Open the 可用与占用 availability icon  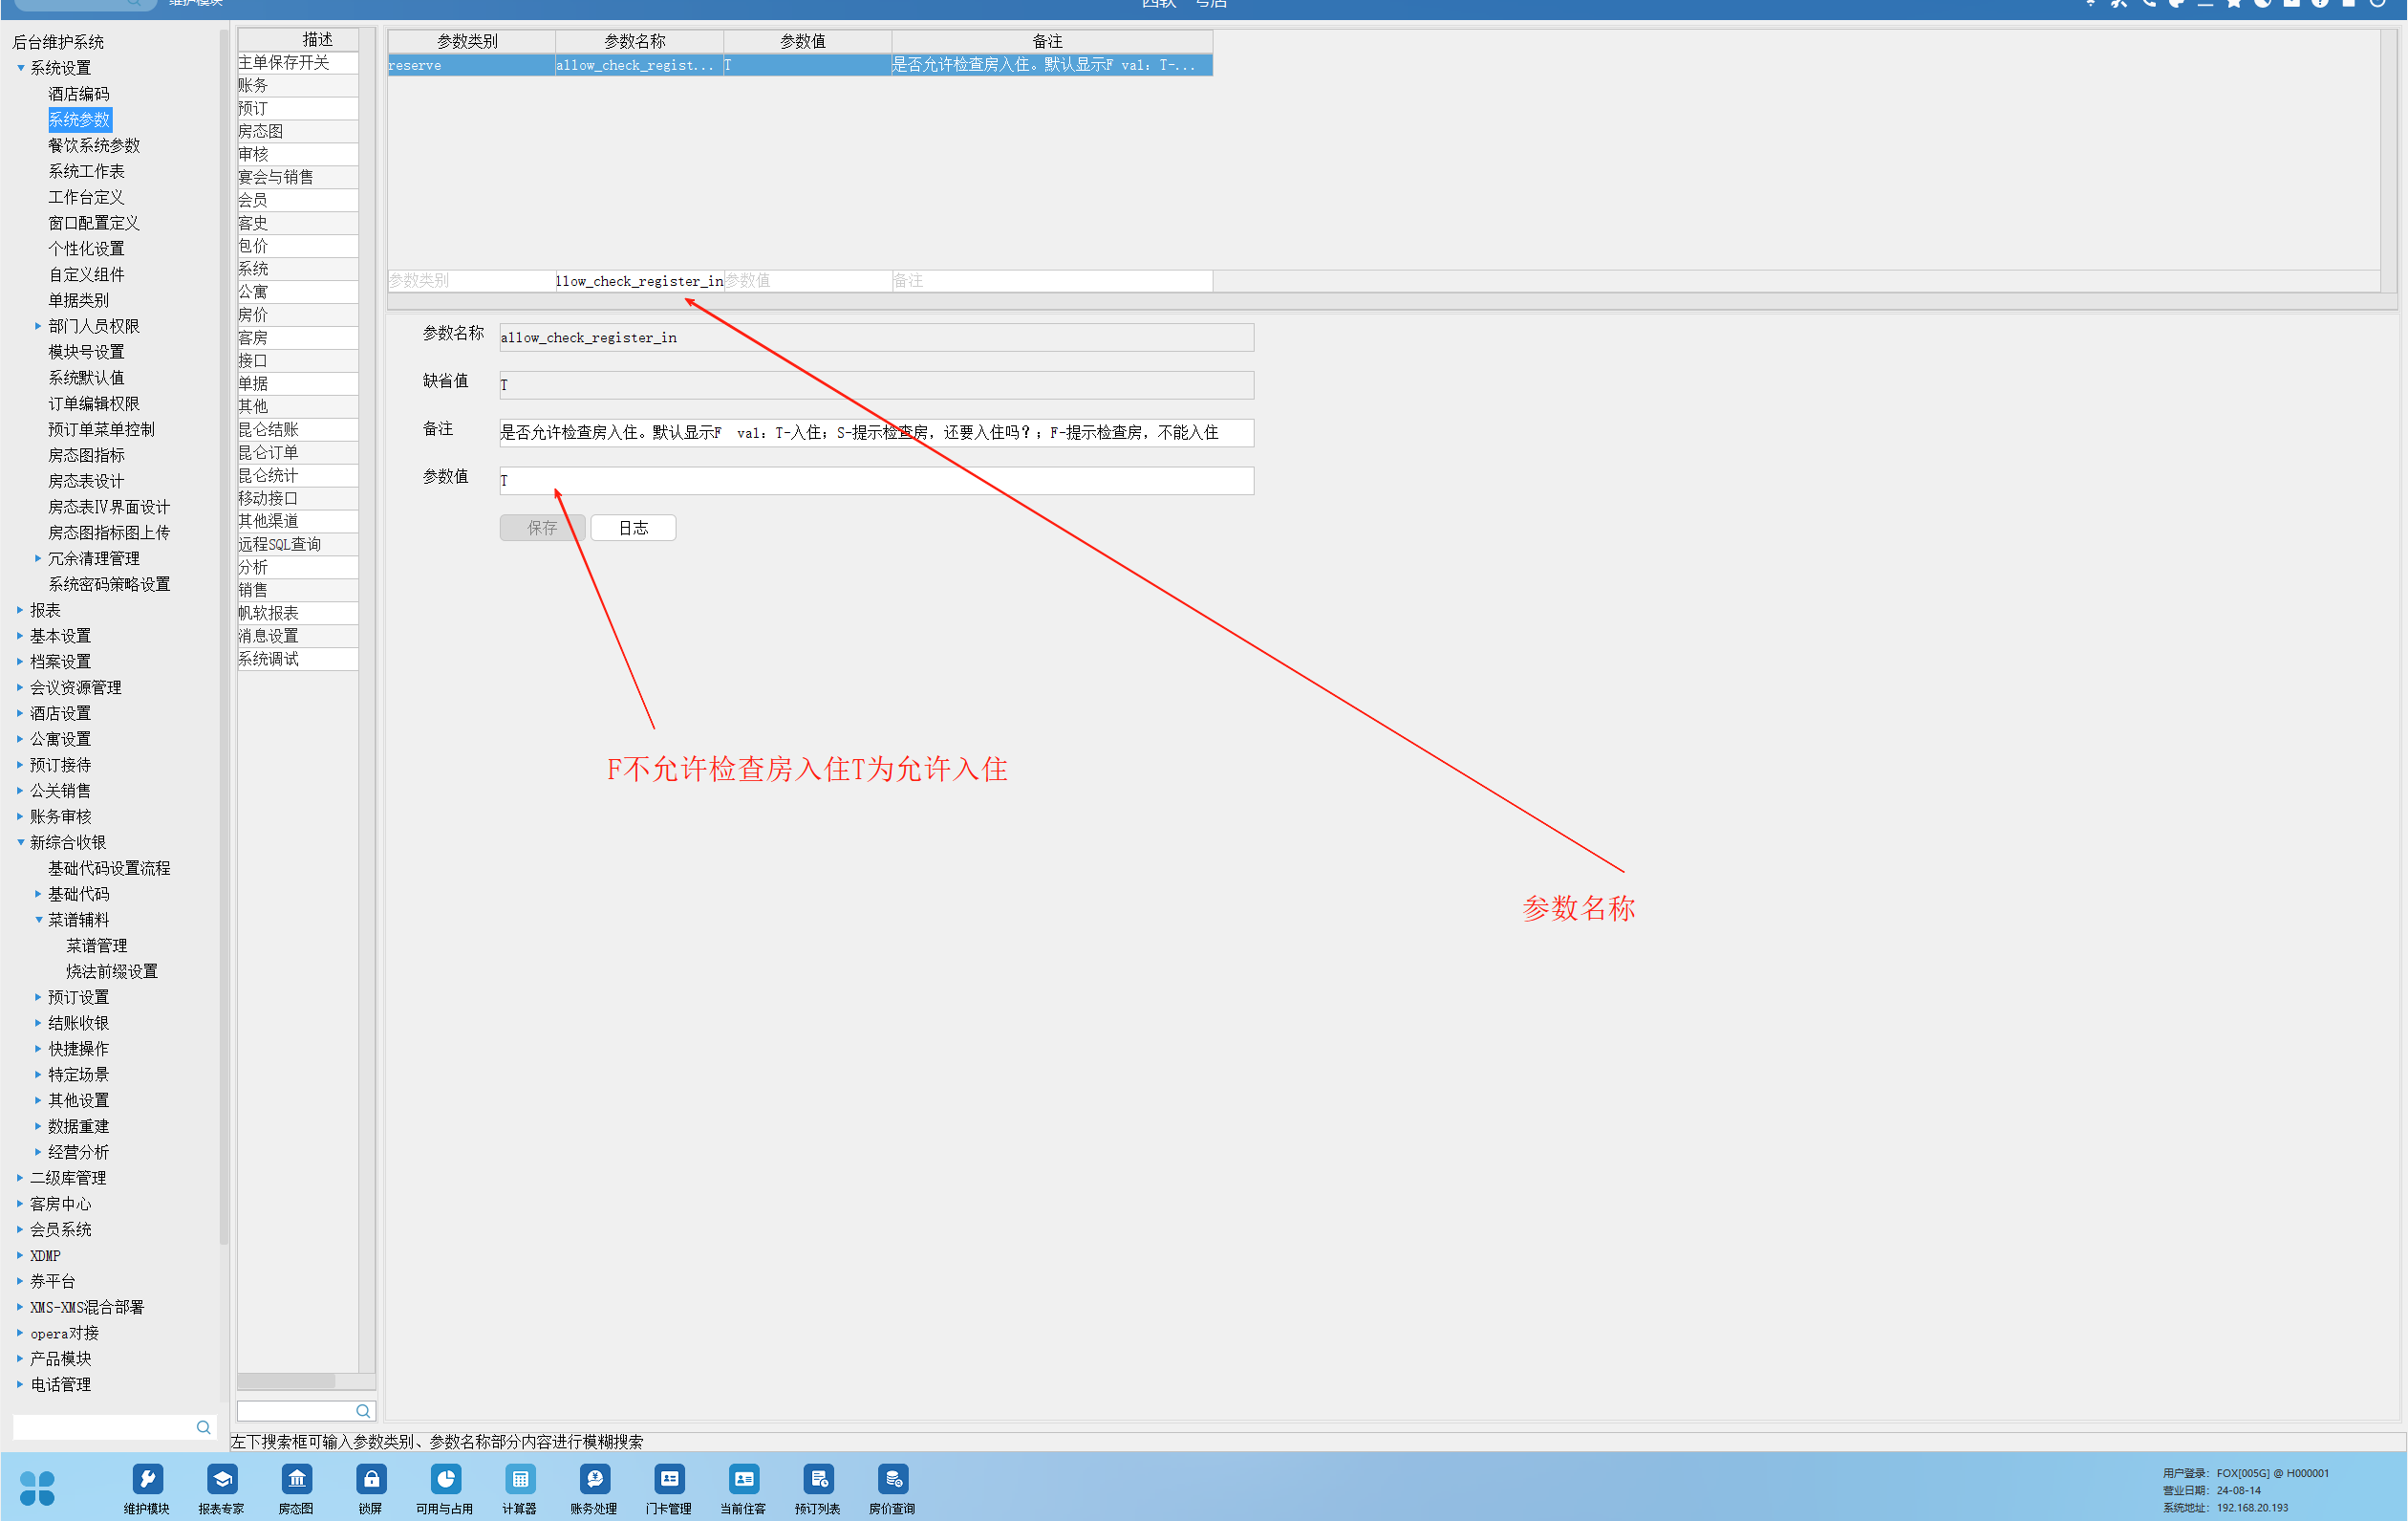coord(445,1481)
